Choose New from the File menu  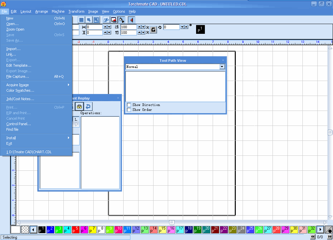pos(36,18)
